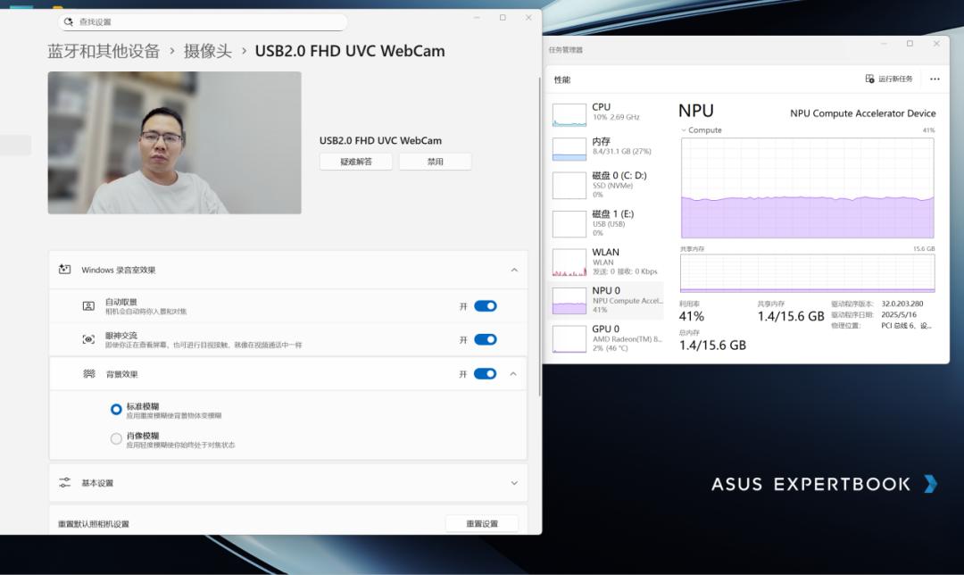Click the NPU shared memory graph
Image resolution: width=964 pixels, height=575 pixels.
click(x=807, y=273)
